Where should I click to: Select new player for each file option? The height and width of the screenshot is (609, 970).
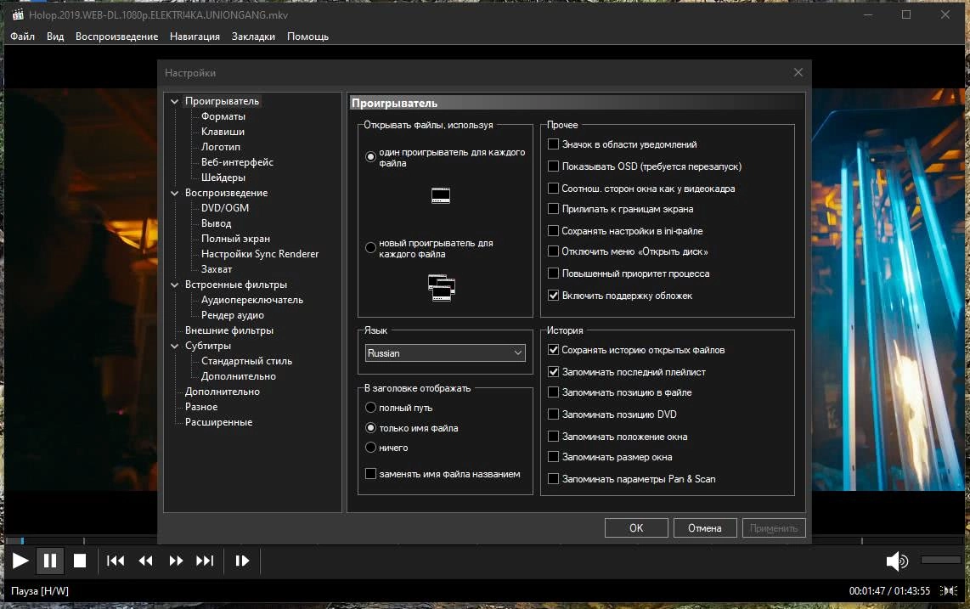[x=370, y=248]
